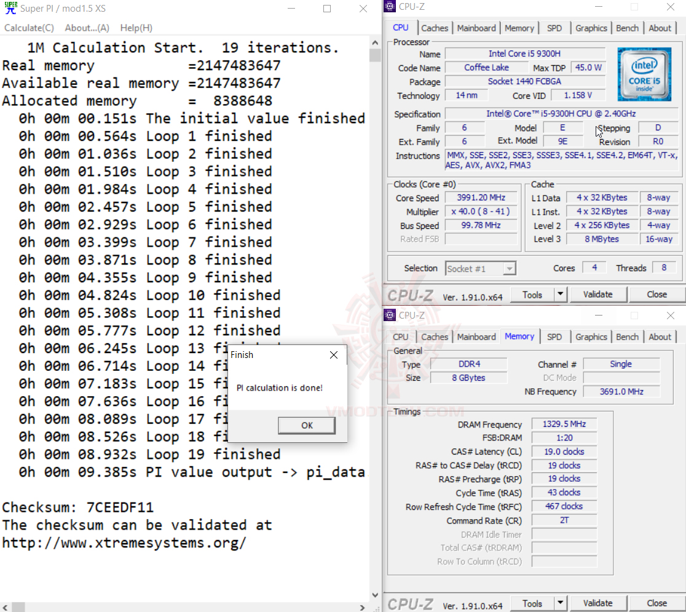Click the Core Speed value 3991.20 MHz
Viewport: 686px width, 612px height.
coord(481,198)
